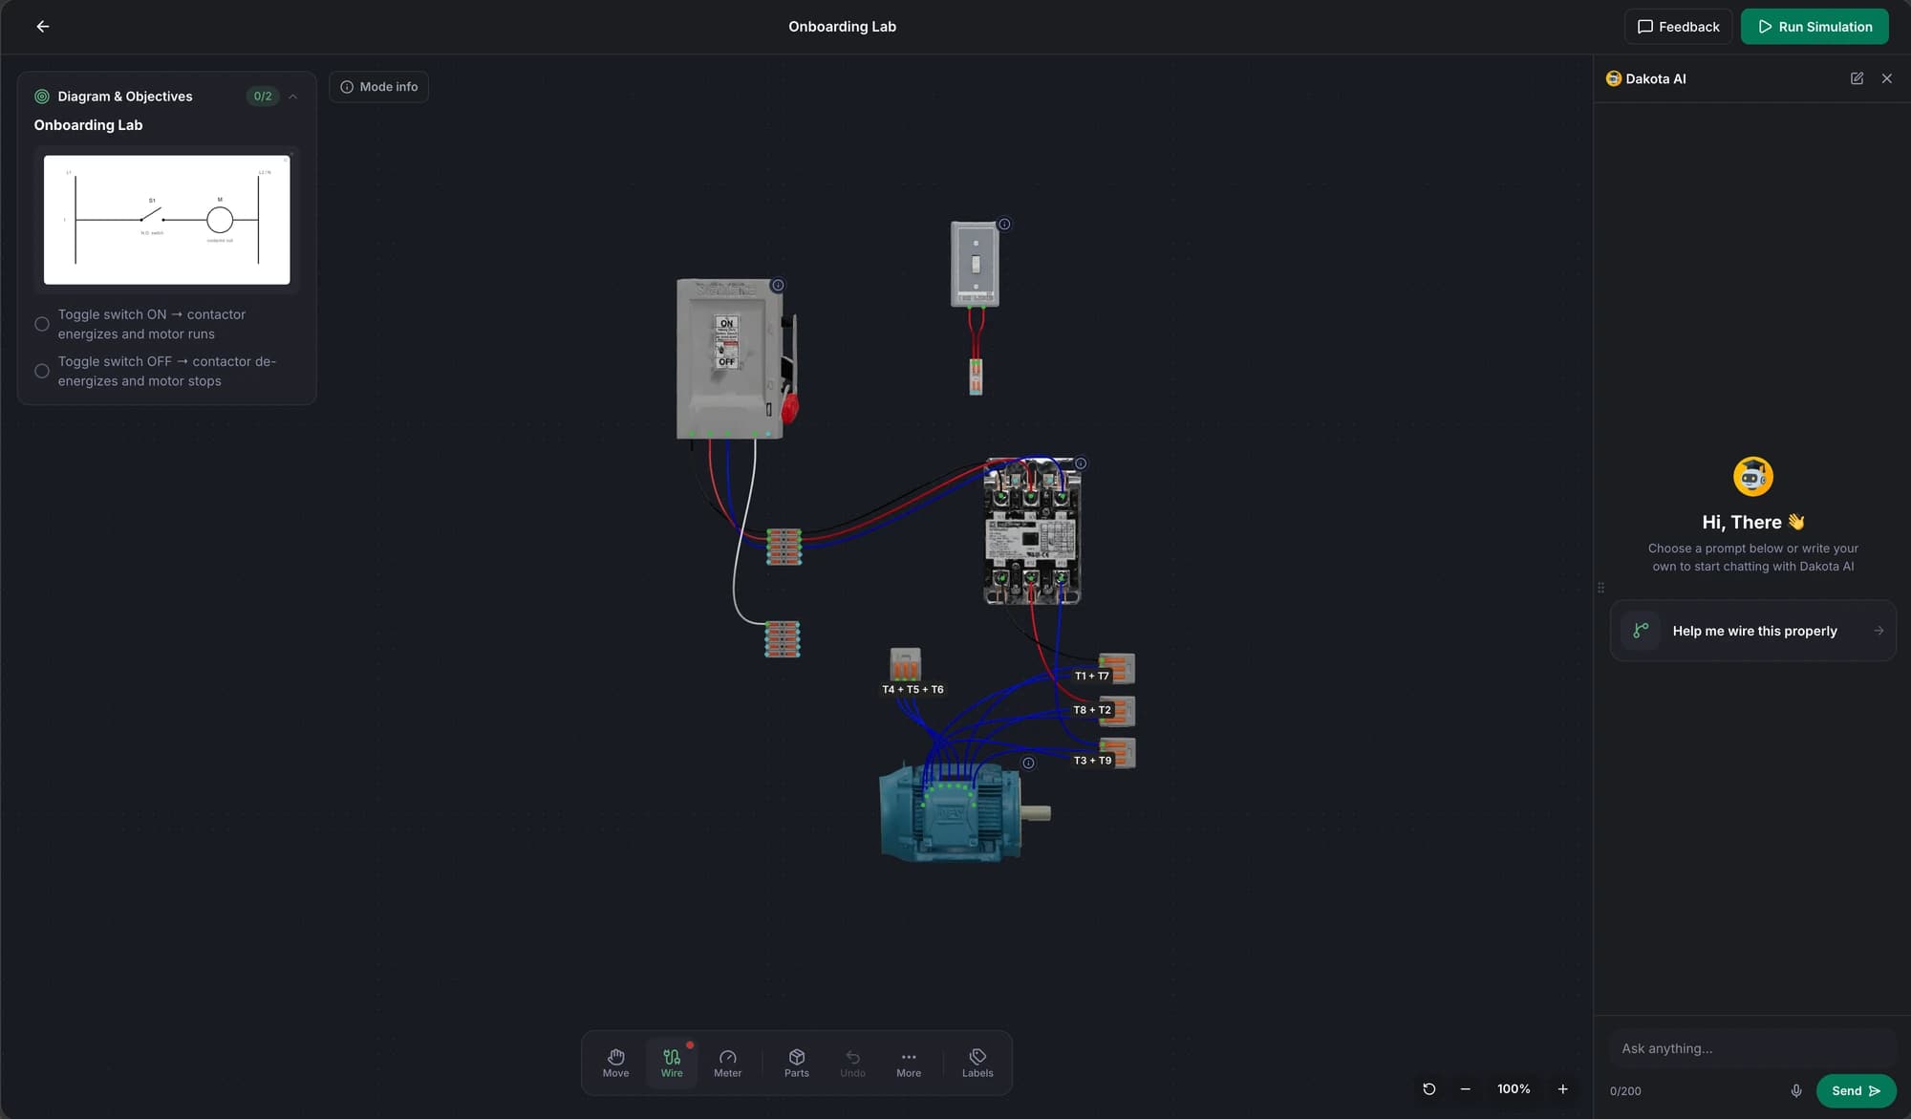Click the Run Simulation button
Image resolution: width=1911 pixels, height=1119 pixels.
point(1814,27)
